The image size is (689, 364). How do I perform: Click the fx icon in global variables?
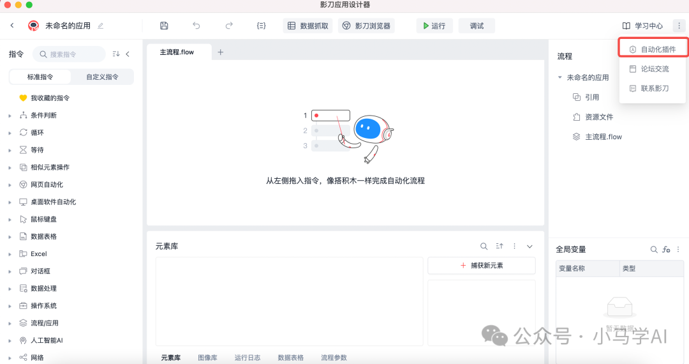[667, 249]
